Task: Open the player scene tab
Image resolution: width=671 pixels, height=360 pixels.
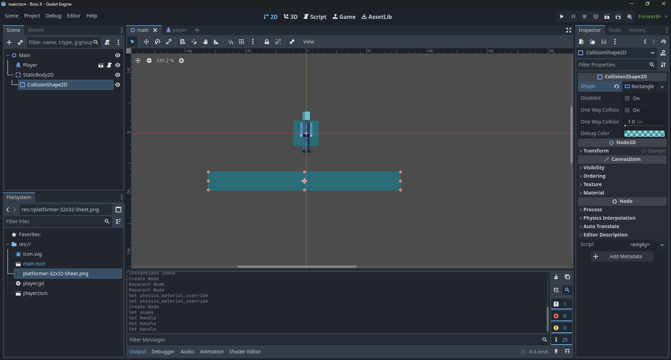Action: tap(177, 30)
